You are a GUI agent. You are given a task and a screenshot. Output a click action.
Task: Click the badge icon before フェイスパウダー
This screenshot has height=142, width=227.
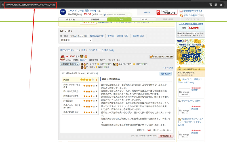(x=114, y=64)
